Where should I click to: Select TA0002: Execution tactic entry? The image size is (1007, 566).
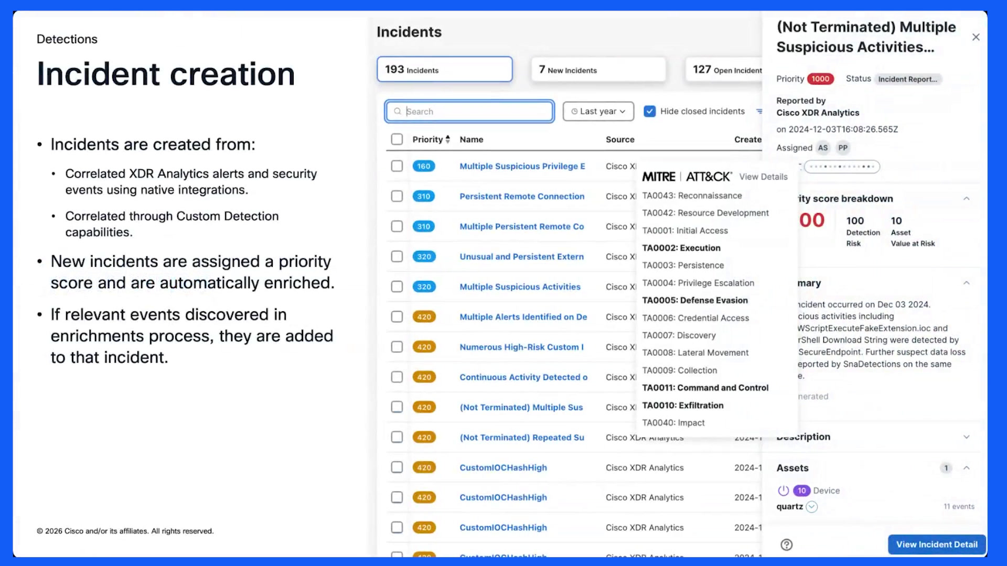[681, 248]
